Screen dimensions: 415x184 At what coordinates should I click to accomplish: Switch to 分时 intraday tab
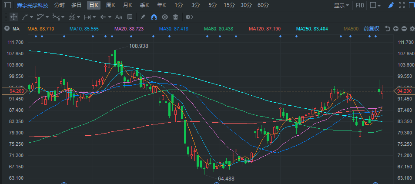tap(60, 5)
